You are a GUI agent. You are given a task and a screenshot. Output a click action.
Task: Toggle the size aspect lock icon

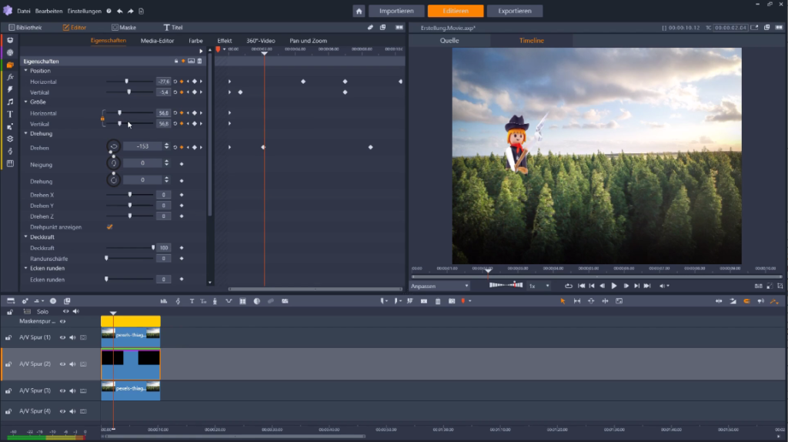[102, 119]
